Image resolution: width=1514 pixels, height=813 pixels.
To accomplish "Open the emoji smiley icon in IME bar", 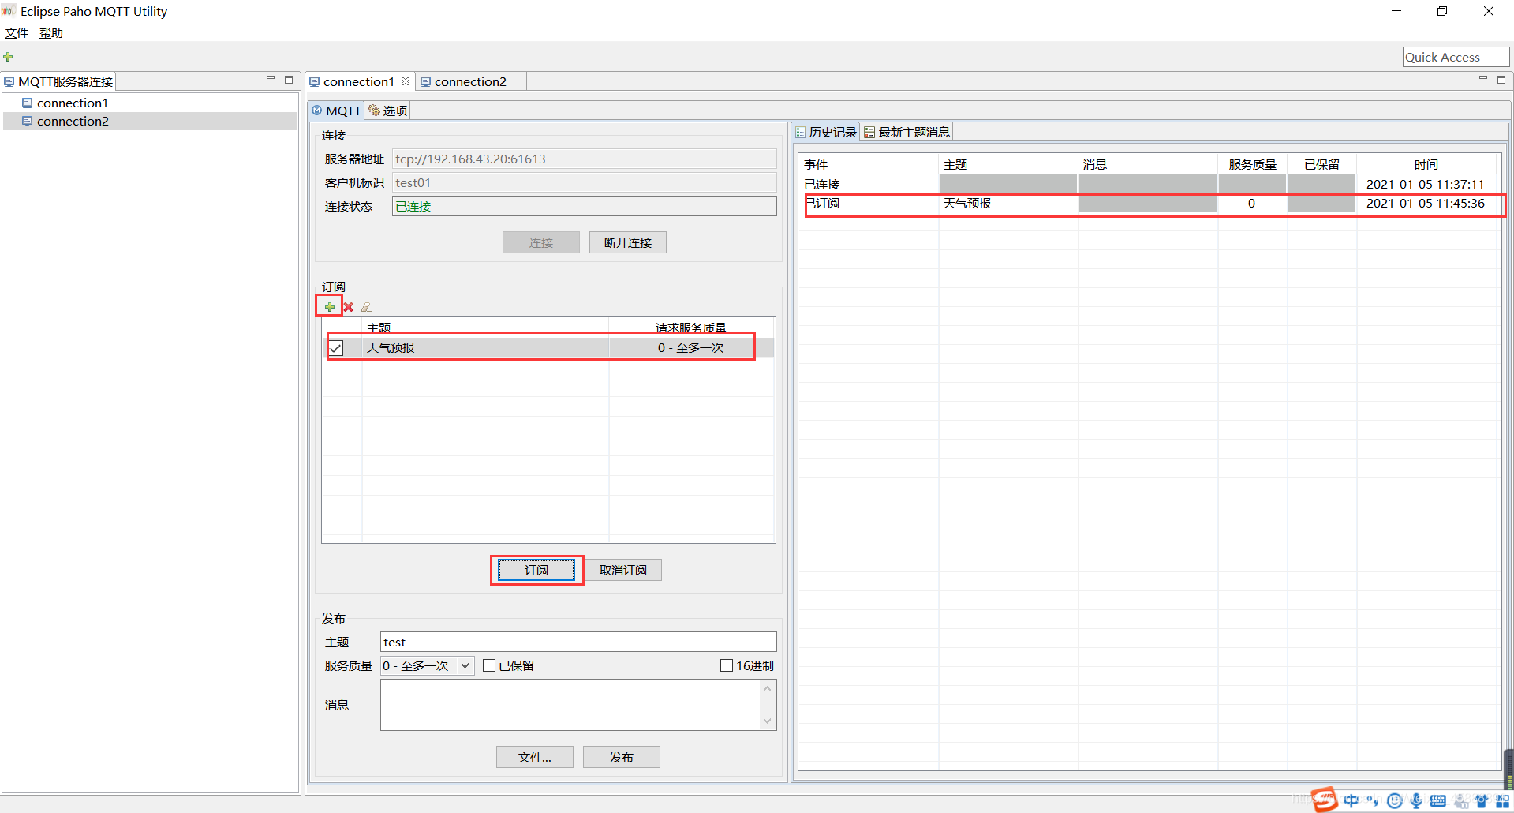I will click(1395, 800).
